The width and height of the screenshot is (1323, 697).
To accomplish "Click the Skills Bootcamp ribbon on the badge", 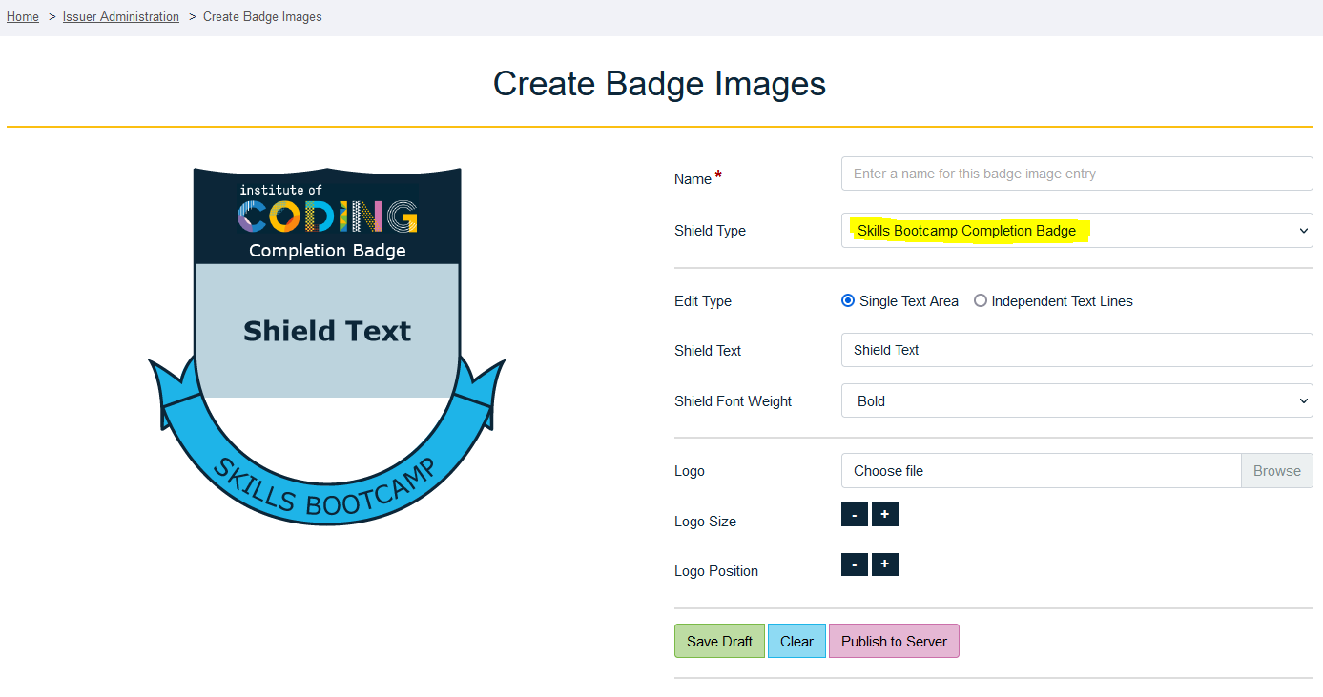I will point(326,488).
